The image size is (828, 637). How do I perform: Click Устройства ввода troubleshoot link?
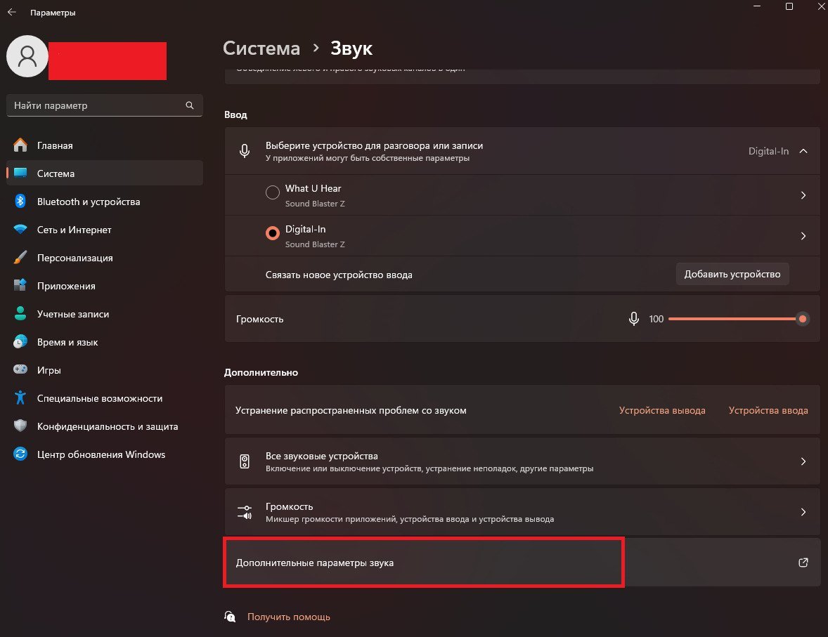[x=768, y=410]
